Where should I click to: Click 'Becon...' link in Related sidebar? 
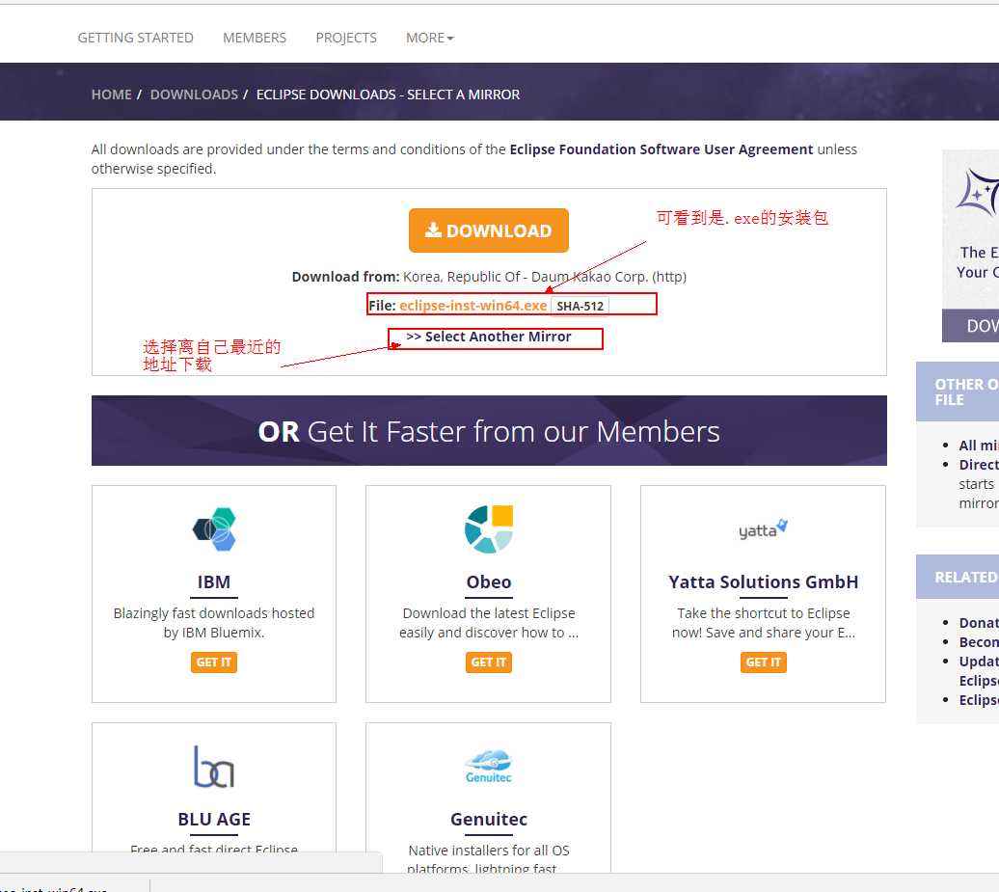click(979, 641)
